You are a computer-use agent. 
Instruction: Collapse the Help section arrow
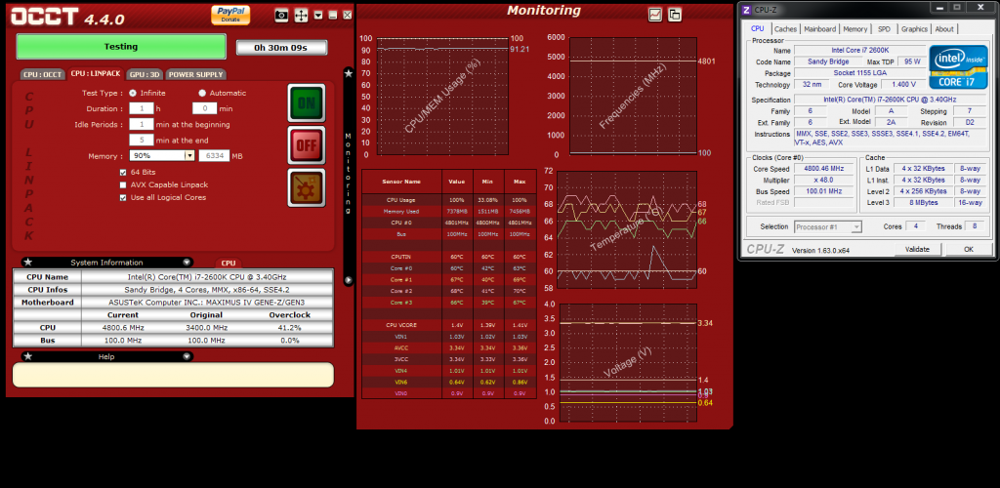click(187, 357)
